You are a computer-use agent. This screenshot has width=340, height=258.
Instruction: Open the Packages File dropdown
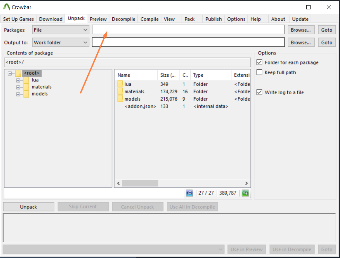click(x=61, y=30)
